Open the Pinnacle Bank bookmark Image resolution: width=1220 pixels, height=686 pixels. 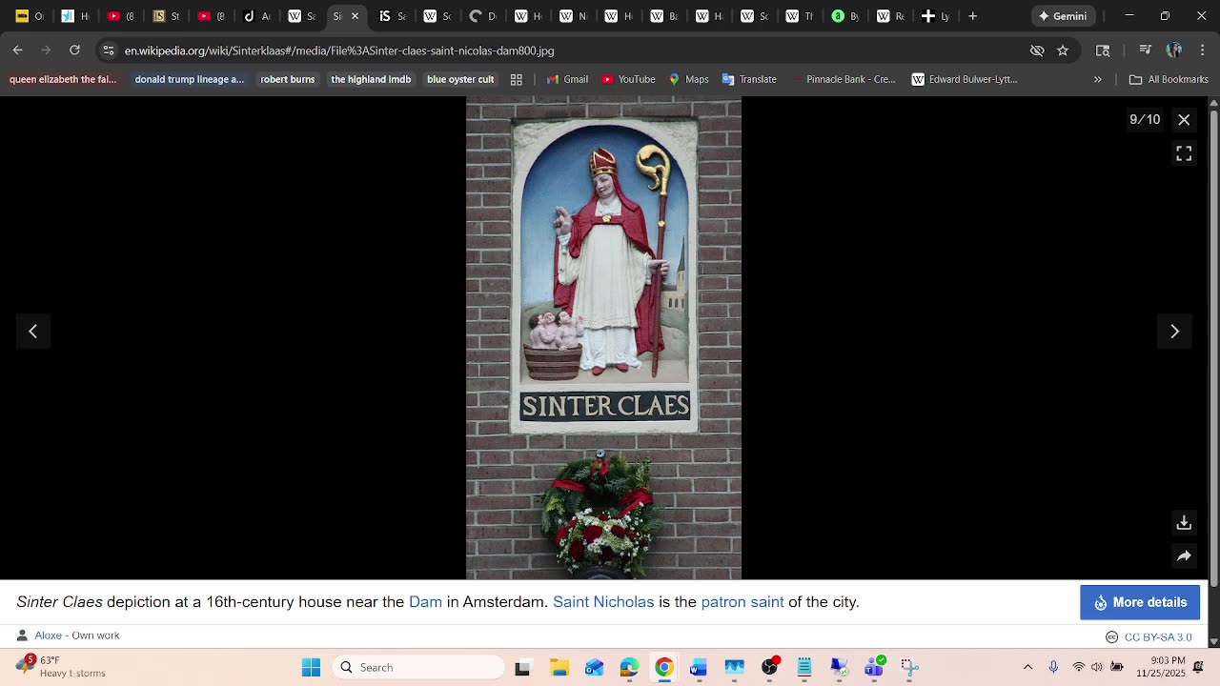843,79
